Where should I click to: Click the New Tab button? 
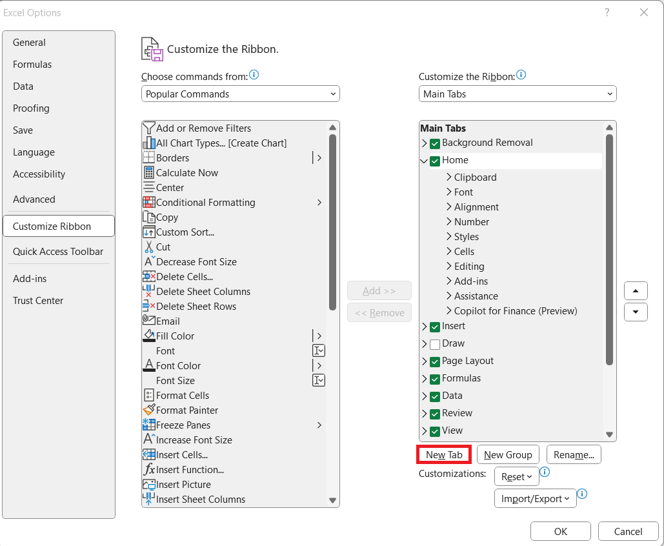coord(444,454)
